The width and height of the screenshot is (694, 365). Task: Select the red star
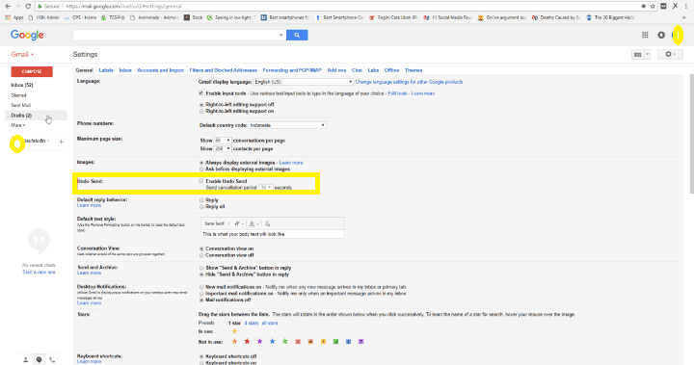pos(247,342)
